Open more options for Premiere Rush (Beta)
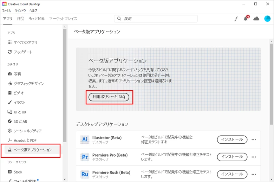 pos(254,174)
